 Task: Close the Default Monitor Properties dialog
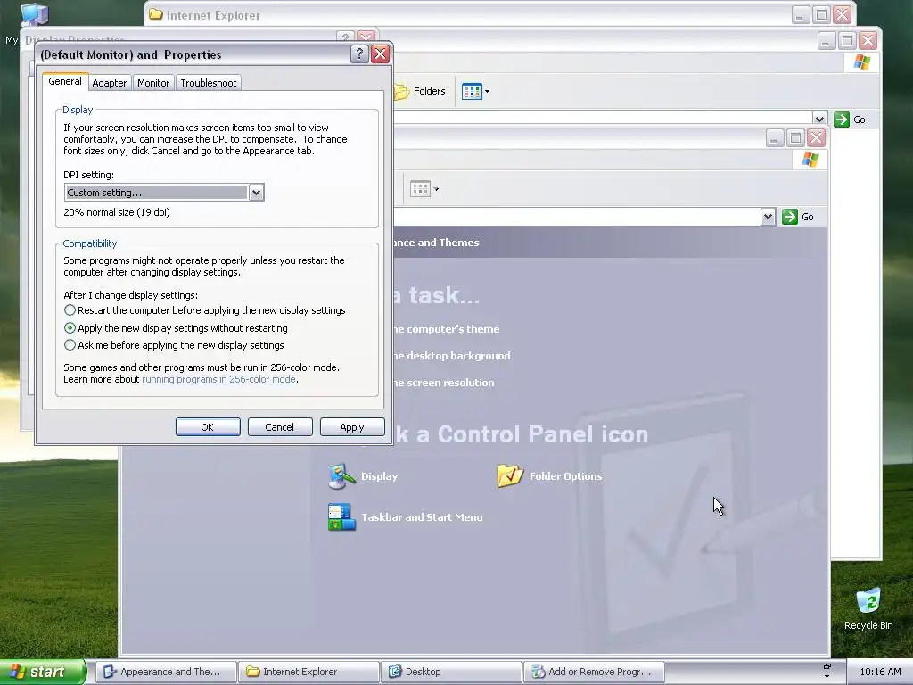point(380,54)
